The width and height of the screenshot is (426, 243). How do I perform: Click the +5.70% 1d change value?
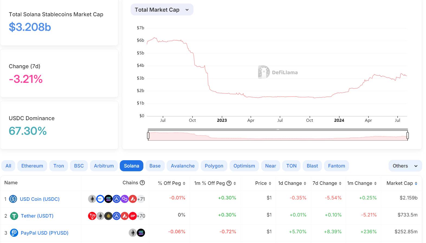pos(298,232)
